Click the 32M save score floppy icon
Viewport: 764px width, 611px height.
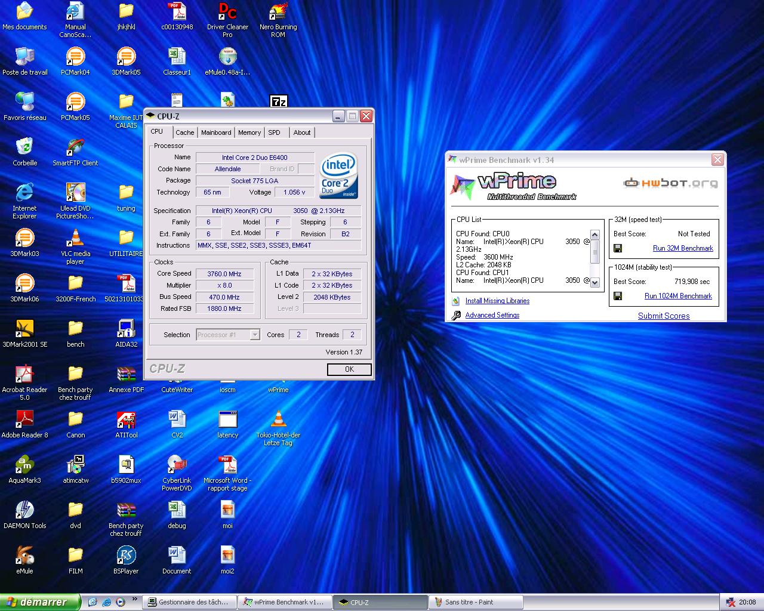point(618,248)
